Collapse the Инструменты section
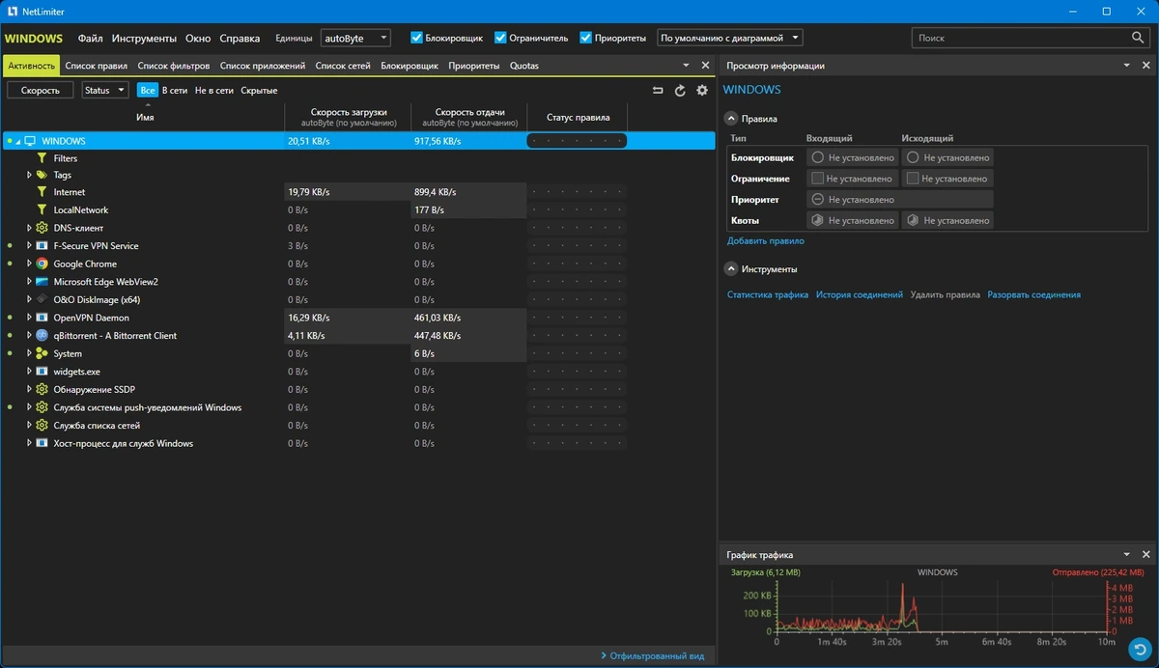The height and width of the screenshot is (668, 1159). click(731, 269)
